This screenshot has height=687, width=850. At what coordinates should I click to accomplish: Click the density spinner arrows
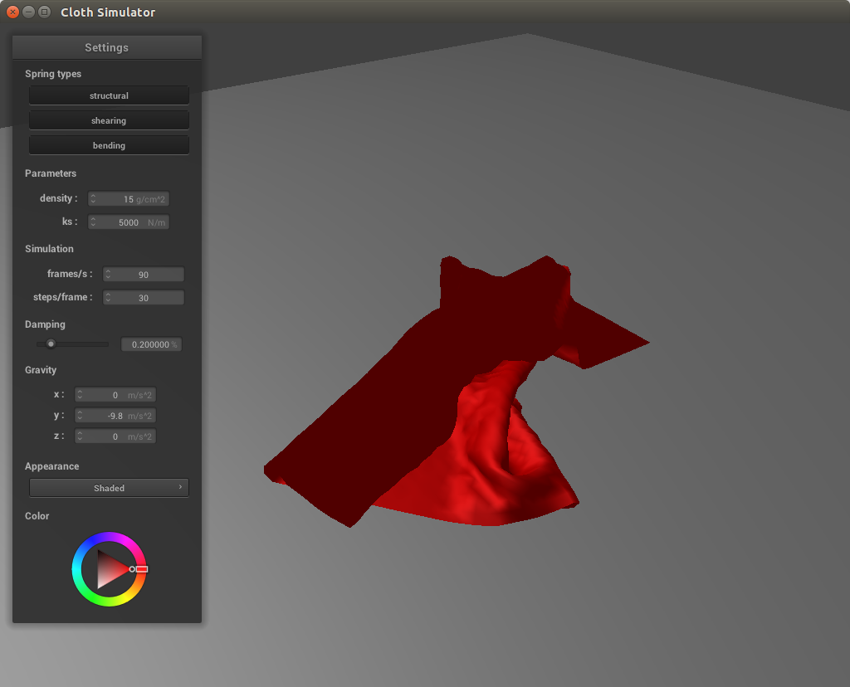pos(94,199)
